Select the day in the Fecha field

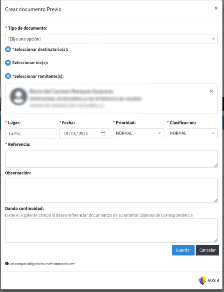coord(66,134)
